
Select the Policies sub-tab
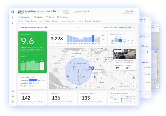47,21
